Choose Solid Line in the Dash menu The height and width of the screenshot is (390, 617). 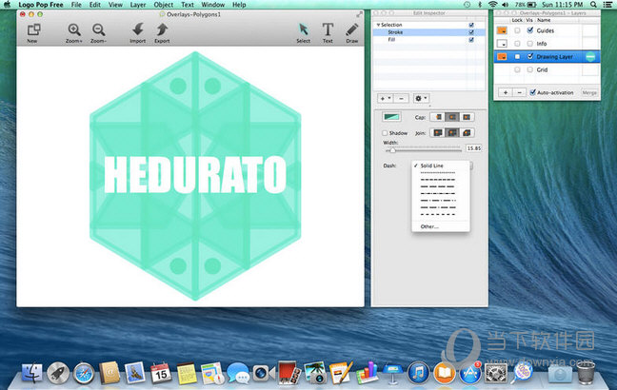pos(441,166)
